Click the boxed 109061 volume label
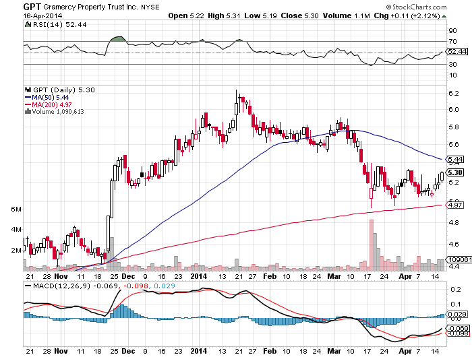472x357 pixels. (x=459, y=259)
